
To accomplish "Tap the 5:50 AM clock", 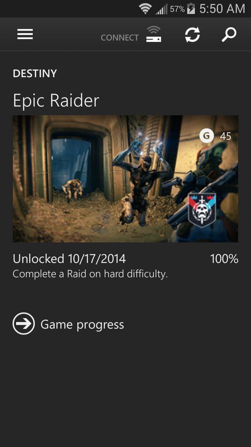I will pyautogui.click(x=222, y=9).
